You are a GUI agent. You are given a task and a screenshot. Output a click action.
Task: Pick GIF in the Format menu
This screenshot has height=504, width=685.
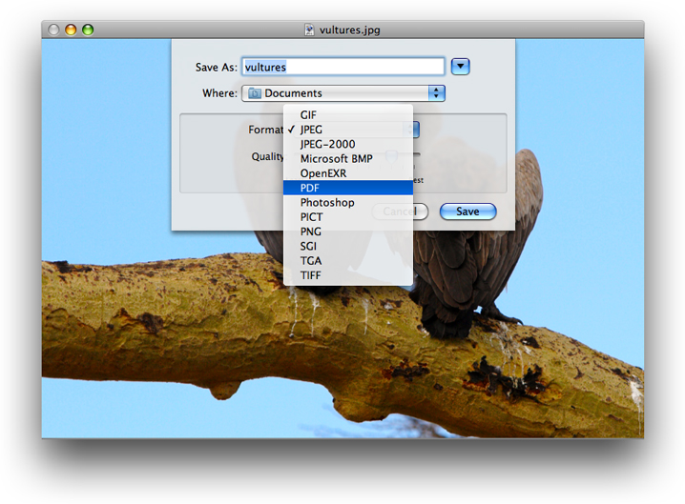pos(308,115)
